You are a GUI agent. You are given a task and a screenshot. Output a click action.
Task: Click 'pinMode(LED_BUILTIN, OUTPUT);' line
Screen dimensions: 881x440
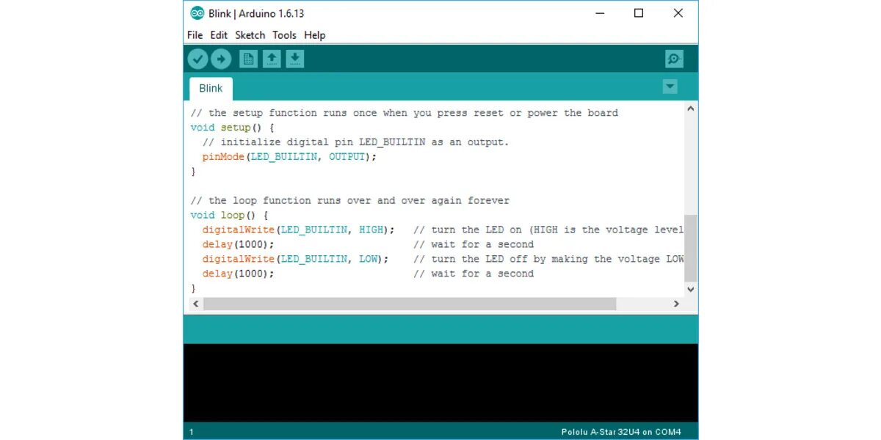click(289, 157)
